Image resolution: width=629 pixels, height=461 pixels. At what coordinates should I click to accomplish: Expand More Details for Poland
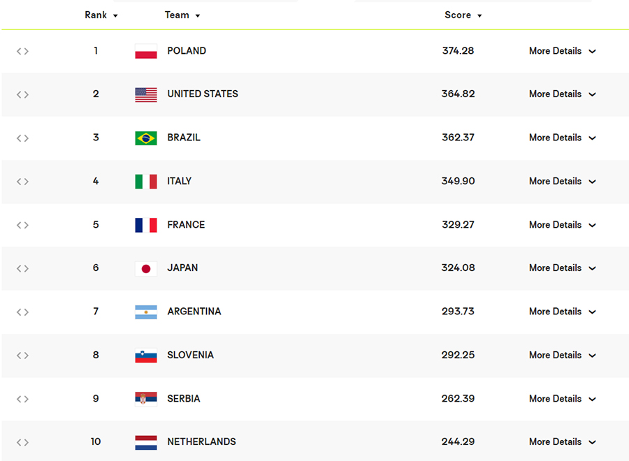pyautogui.click(x=563, y=51)
